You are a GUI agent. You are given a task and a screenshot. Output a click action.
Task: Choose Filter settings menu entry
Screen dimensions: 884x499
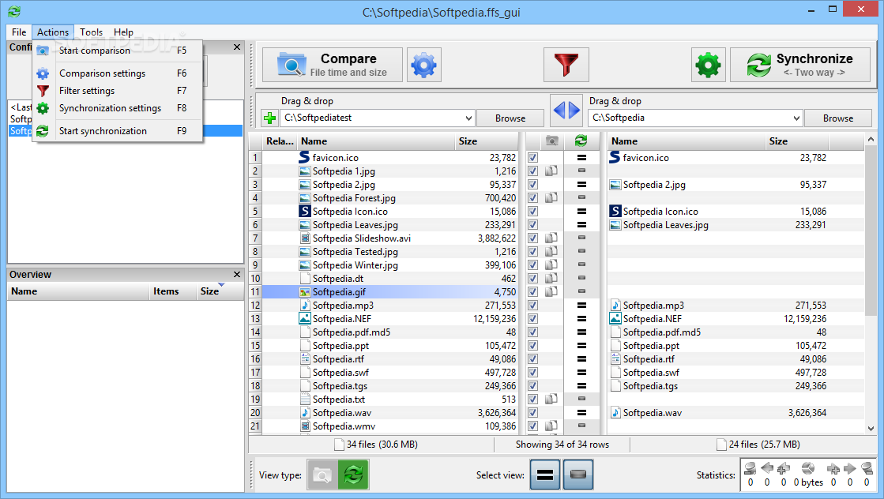tap(118, 91)
